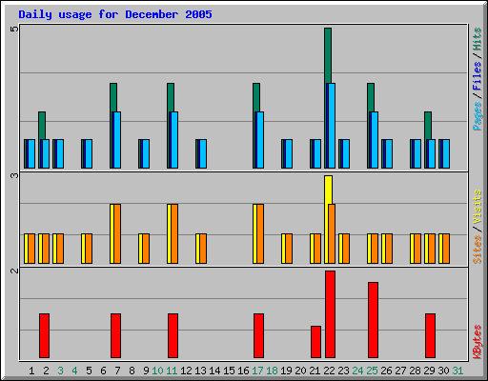Select the green Hits bar for day 17
This screenshot has width=488, height=381.
pyautogui.click(x=256, y=97)
